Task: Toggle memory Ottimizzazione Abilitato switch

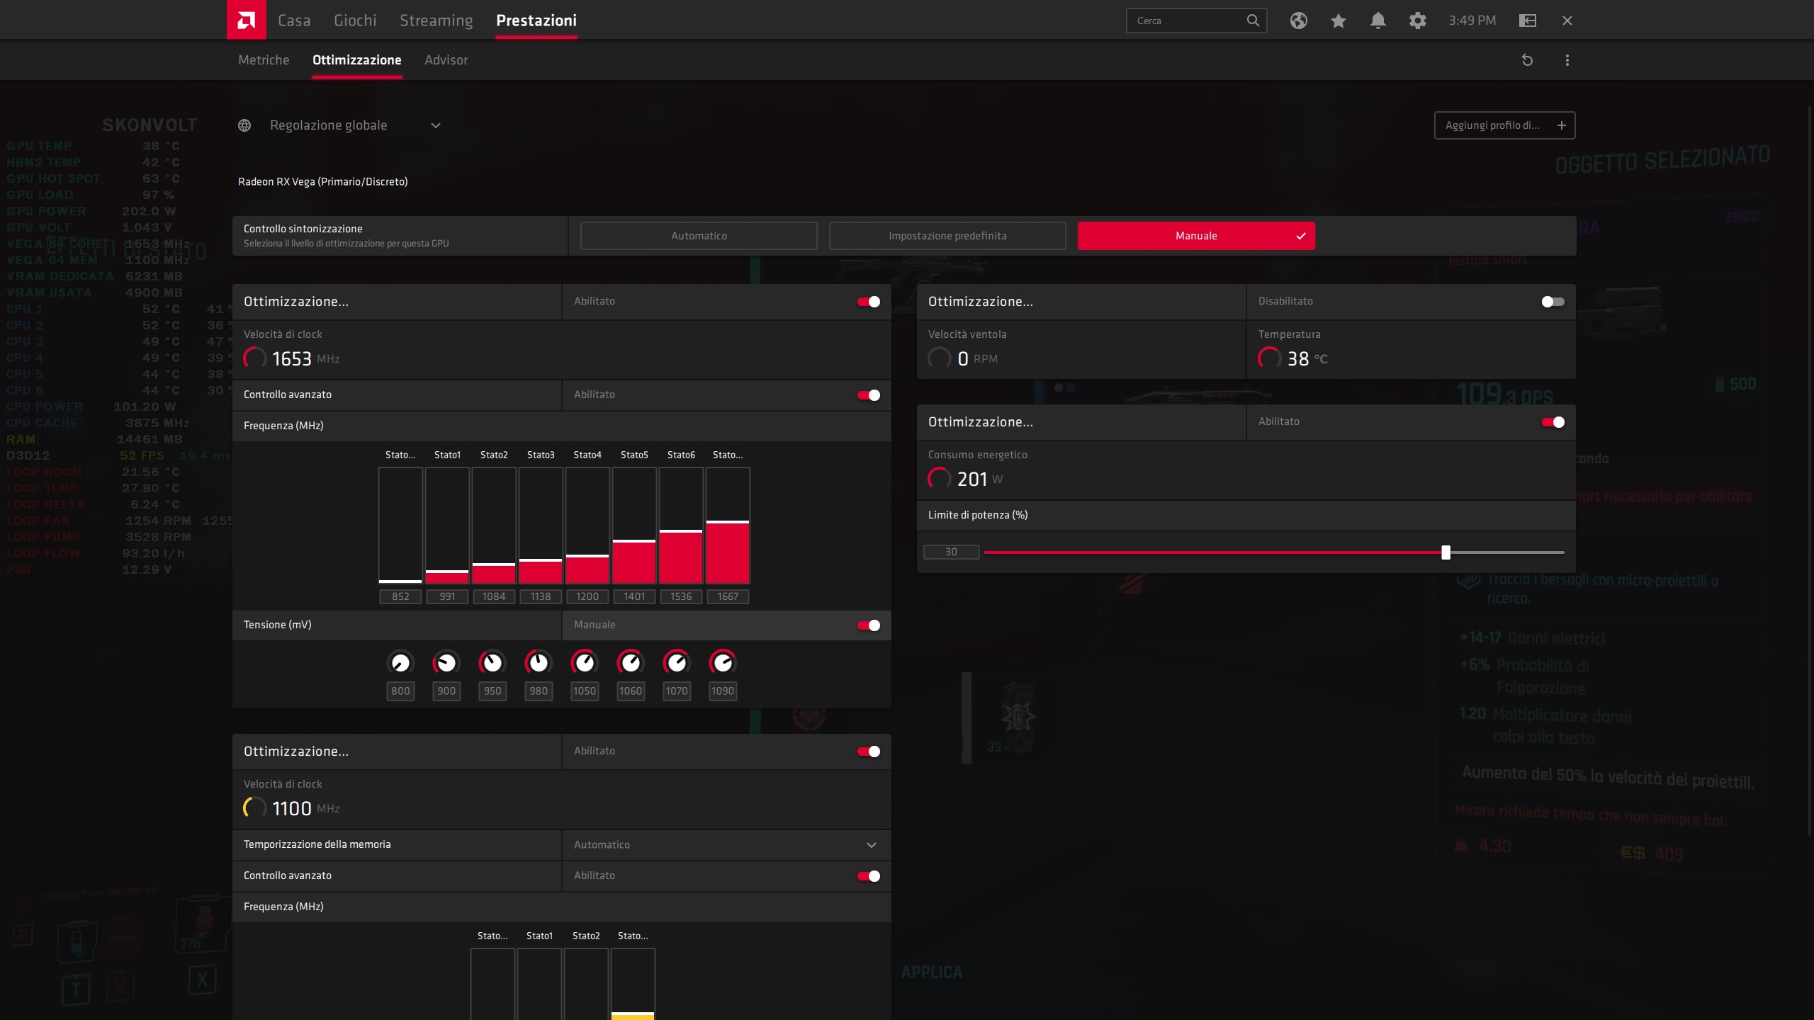Action: point(869,752)
